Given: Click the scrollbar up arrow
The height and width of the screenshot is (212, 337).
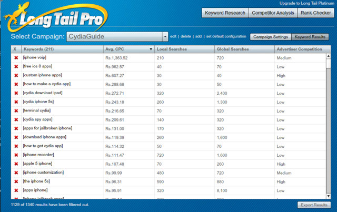Looking at the screenshot, I should click(329, 56).
